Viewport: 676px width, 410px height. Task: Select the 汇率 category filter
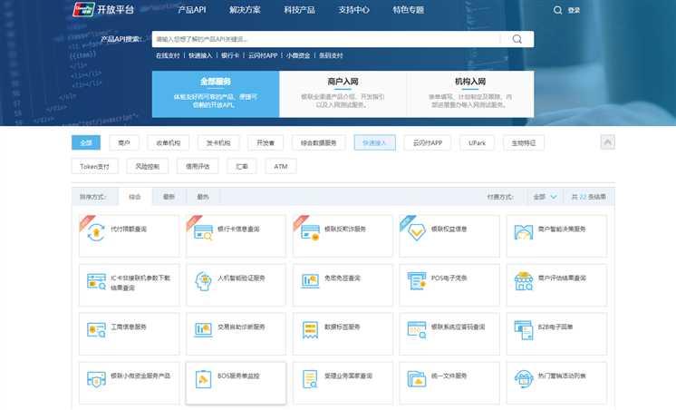pos(242,166)
